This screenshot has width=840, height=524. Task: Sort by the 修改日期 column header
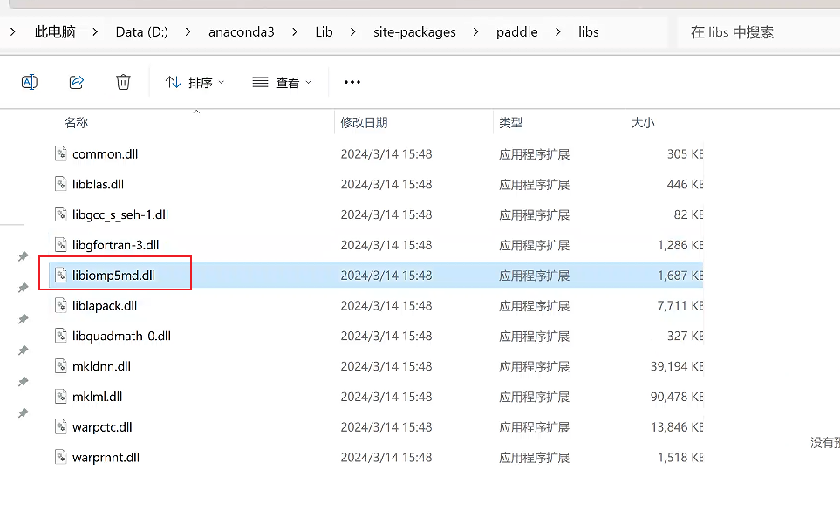coord(364,123)
